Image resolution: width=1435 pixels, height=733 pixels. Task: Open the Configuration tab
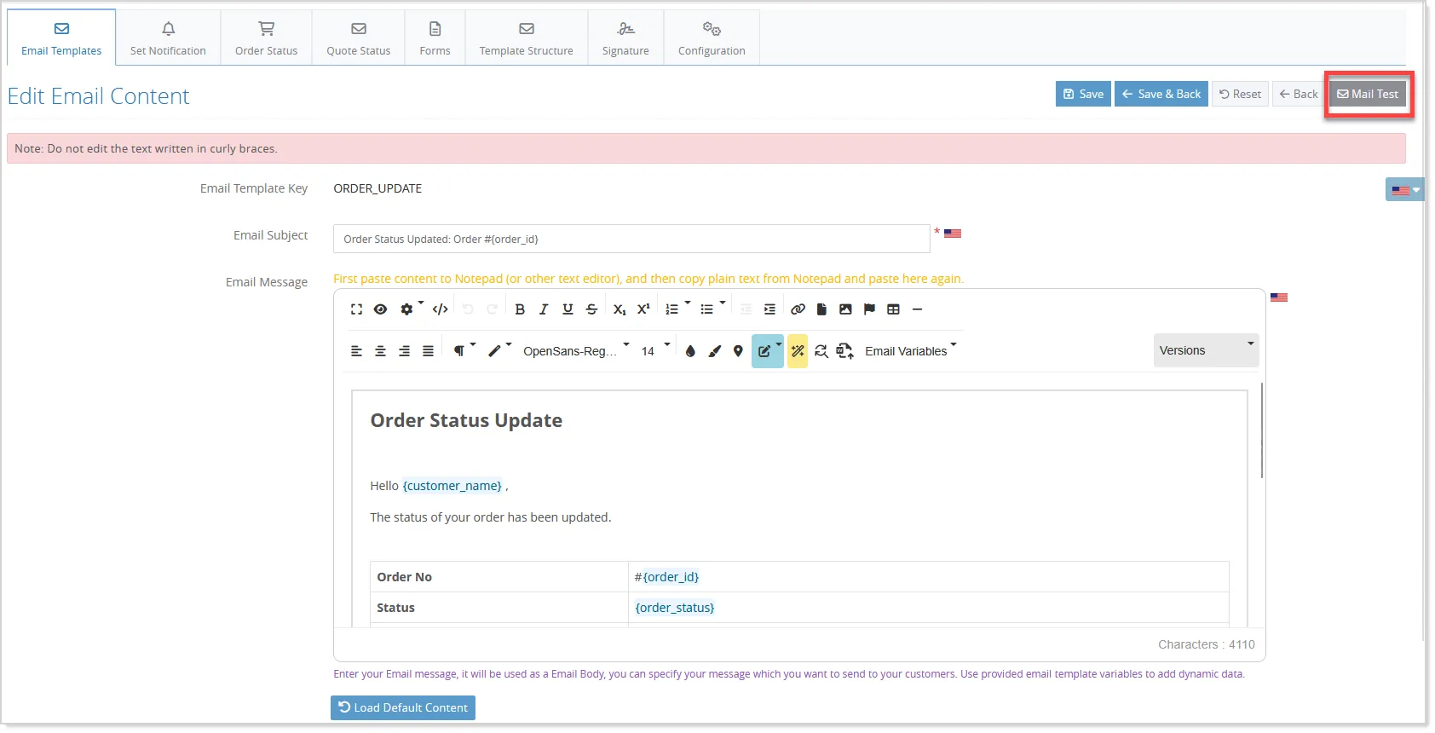(712, 38)
